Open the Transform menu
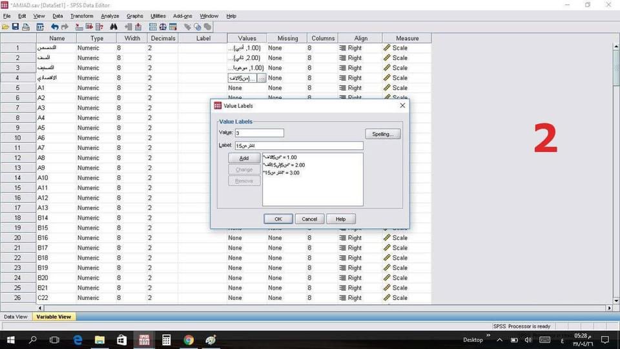This screenshot has width=620, height=349. pyautogui.click(x=82, y=16)
